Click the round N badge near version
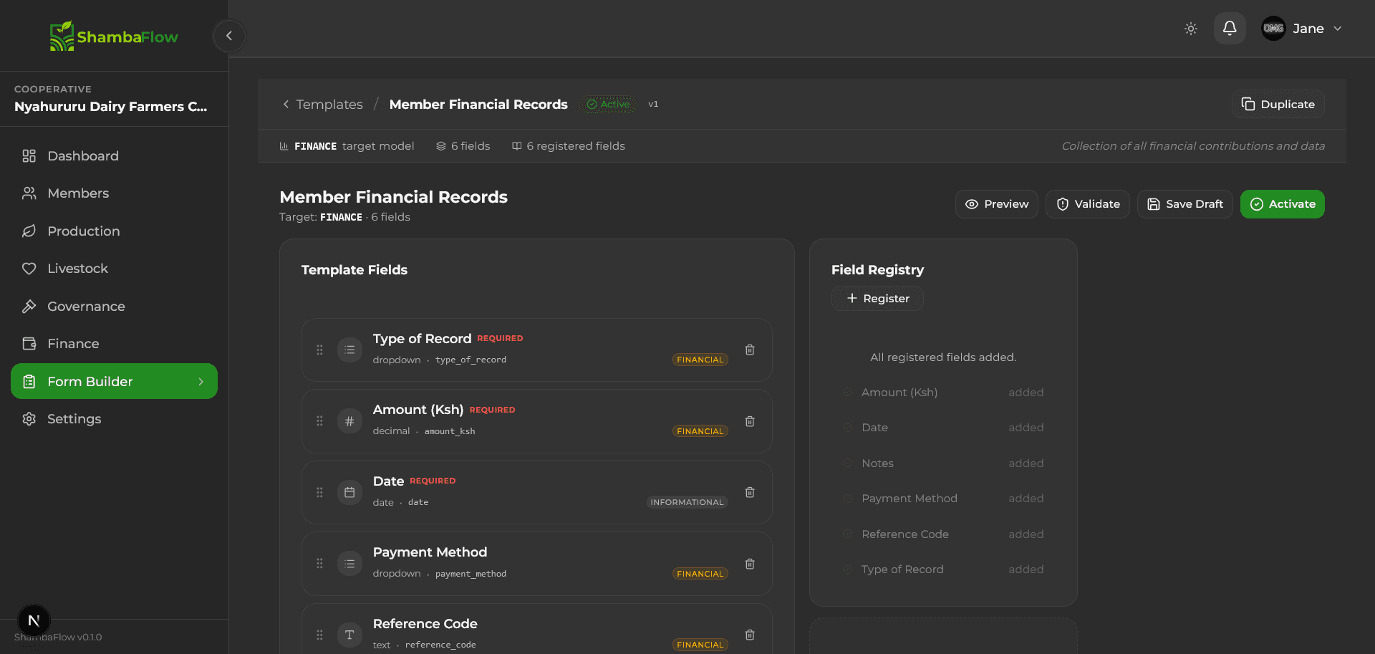Screen dimensions: 1375x654 [34, 620]
